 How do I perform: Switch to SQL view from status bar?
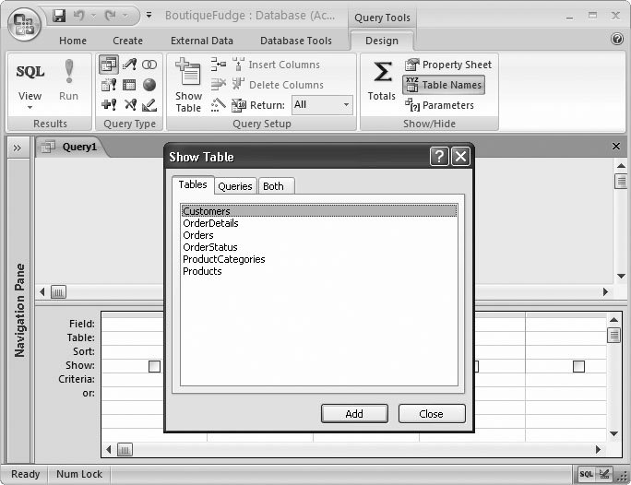[x=586, y=474]
